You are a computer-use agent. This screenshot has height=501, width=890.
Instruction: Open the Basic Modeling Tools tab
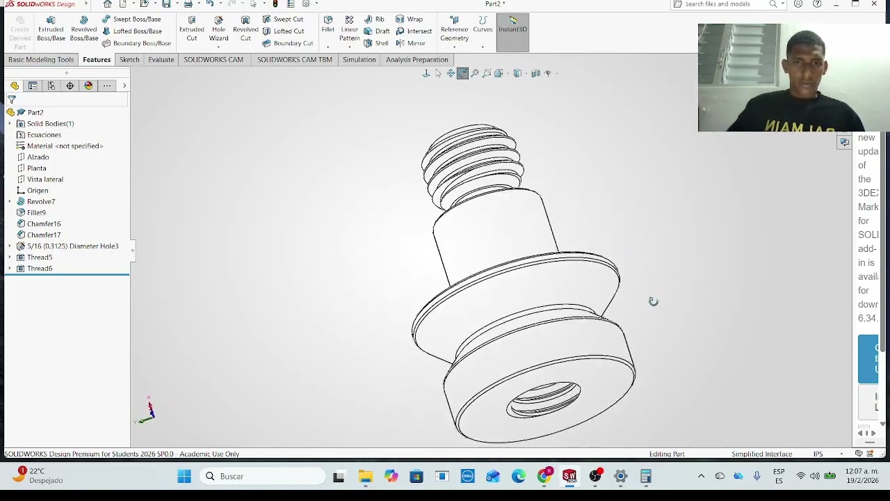click(41, 60)
